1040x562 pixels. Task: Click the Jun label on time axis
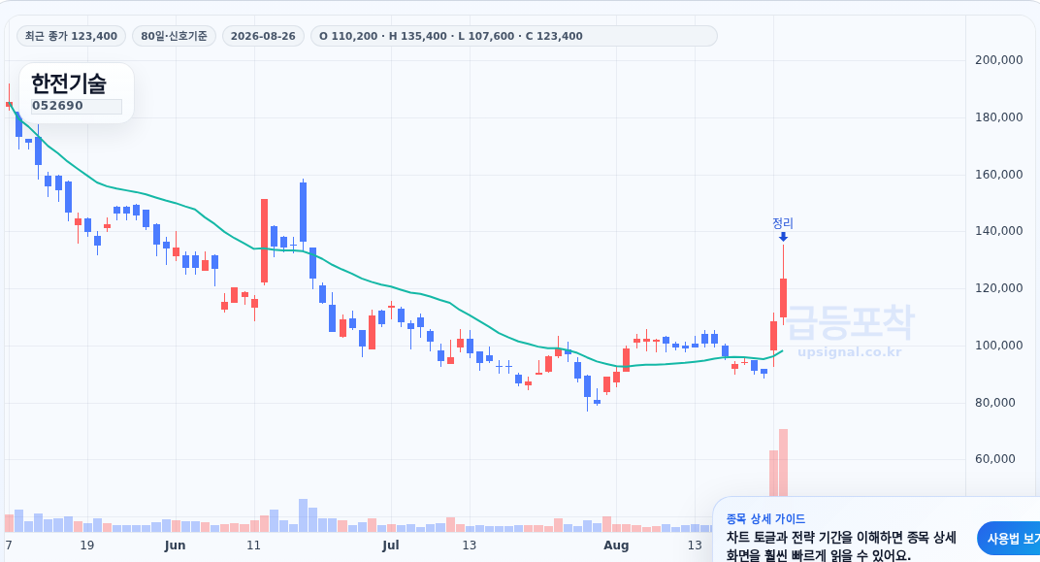[x=175, y=545]
